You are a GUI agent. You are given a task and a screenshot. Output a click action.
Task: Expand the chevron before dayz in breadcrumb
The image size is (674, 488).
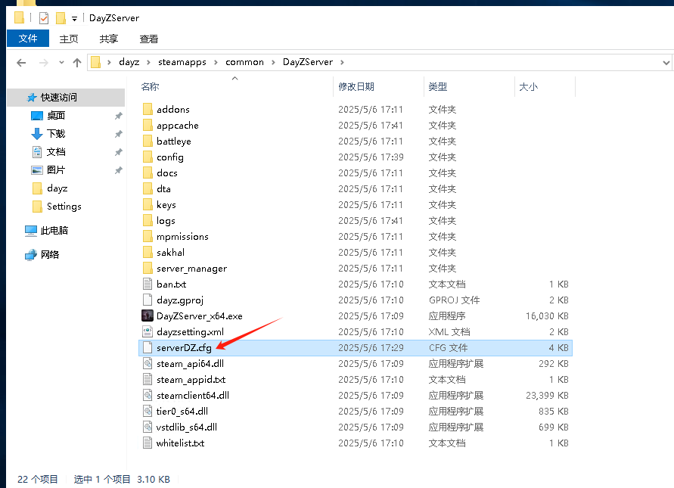click(x=109, y=63)
